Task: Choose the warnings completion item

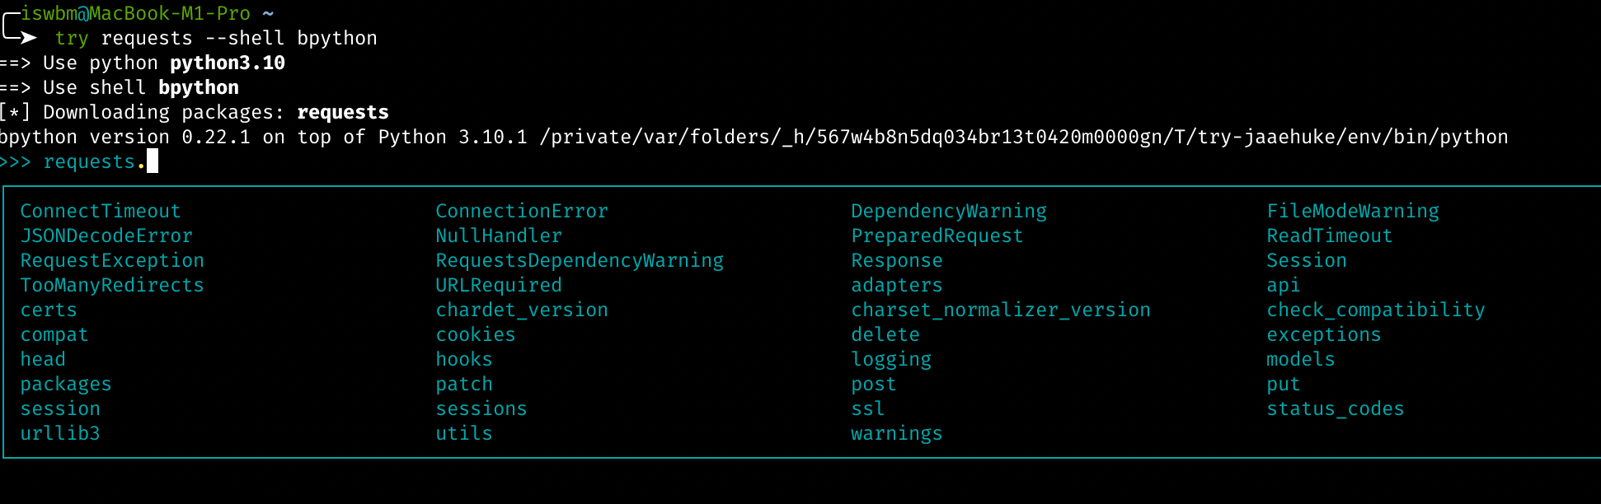Action: point(896,434)
